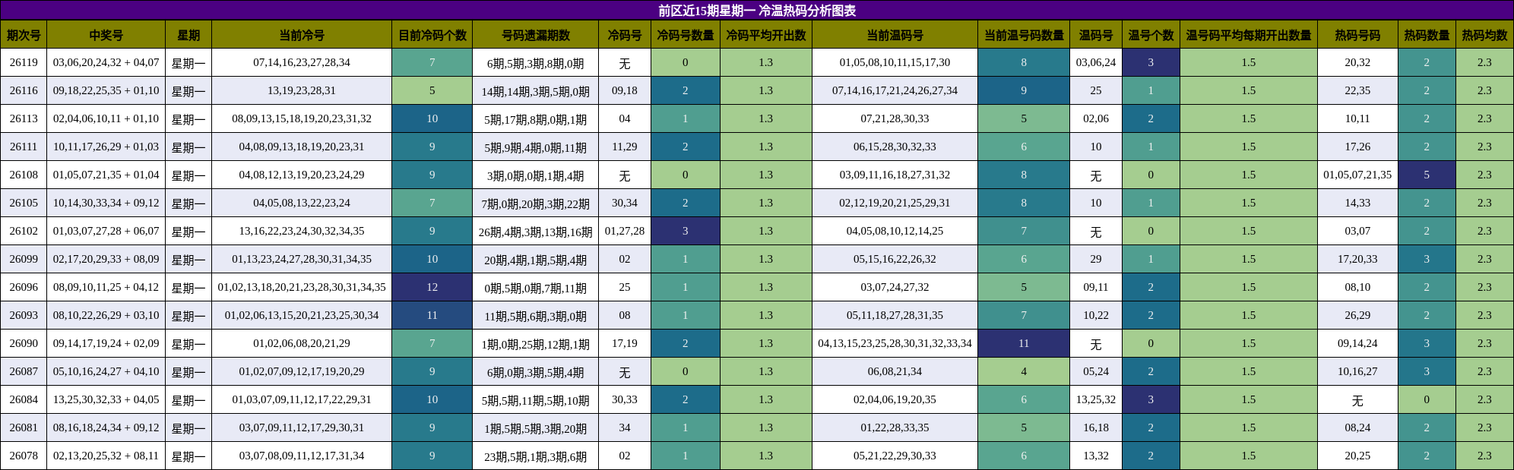Viewport: 1514px width, 470px height.
Task: Click period number 26119
Action: 24,62
